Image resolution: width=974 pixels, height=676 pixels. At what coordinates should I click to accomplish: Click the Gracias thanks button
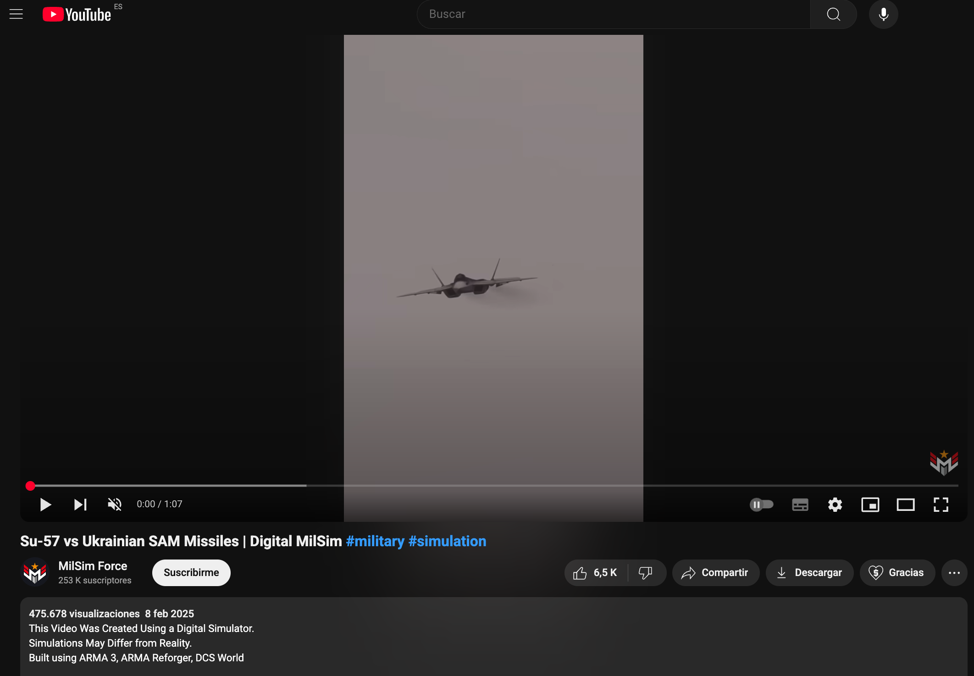tap(897, 572)
